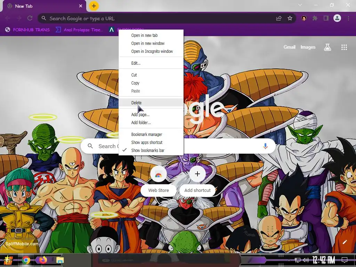Viewport: 356px width, 267px height.
Task: Open the Google Labs flask icon
Action: 327,47
